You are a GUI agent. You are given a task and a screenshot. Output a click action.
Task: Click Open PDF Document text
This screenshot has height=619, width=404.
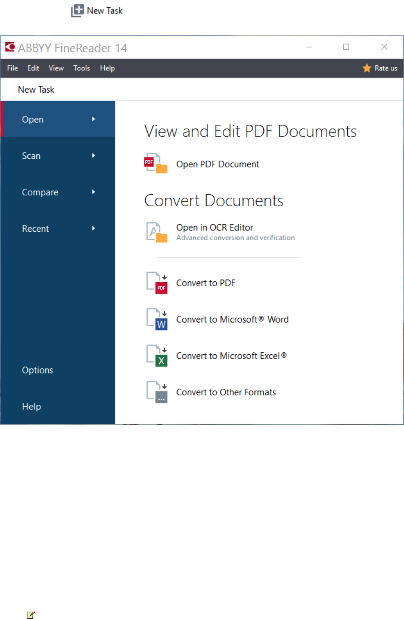click(218, 164)
